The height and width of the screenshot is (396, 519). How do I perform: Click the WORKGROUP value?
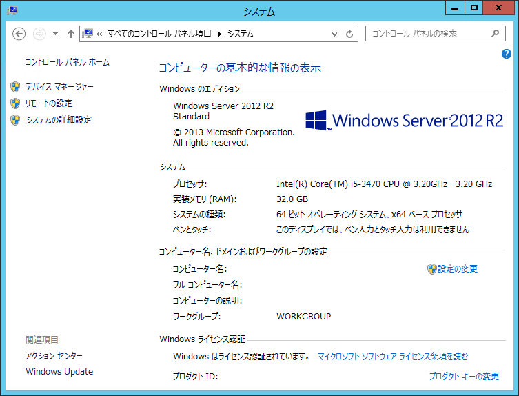[303, 317]
